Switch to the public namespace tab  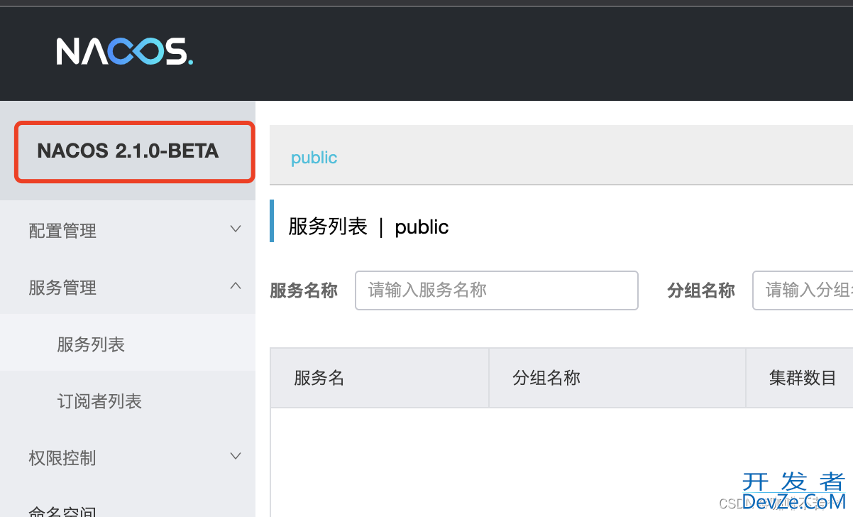[x=314, y=157]
